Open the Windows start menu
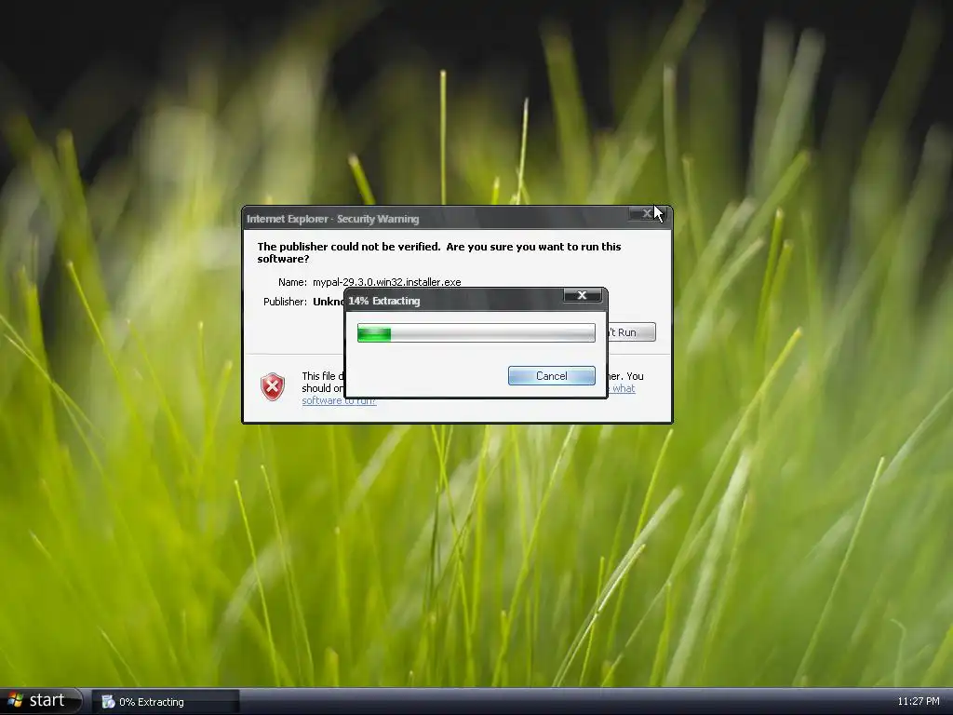 [41, 701]
